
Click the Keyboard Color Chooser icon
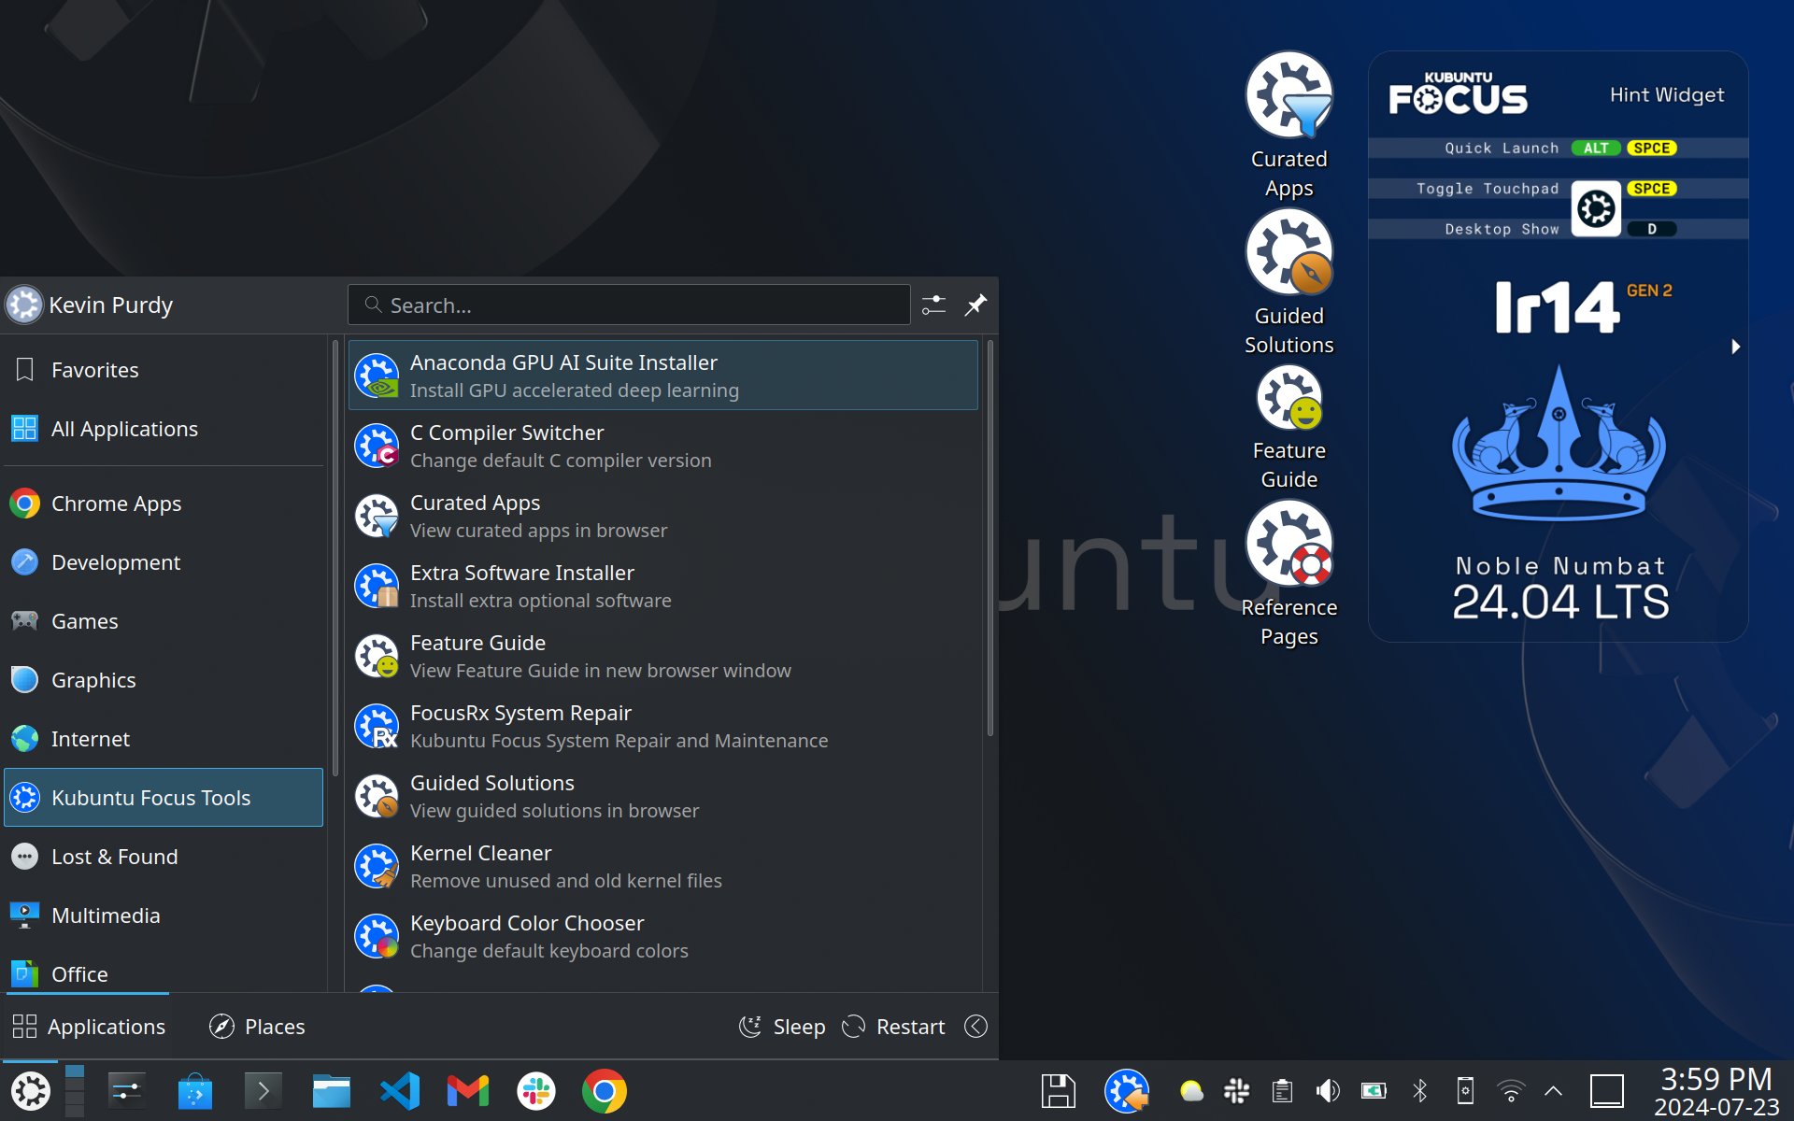(x=376, y=935)
